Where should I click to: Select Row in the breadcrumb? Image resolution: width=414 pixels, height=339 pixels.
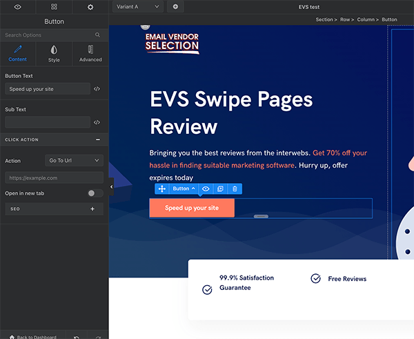(345, 19)
